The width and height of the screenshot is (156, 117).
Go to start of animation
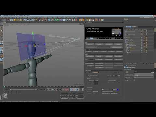pos(45,90)
